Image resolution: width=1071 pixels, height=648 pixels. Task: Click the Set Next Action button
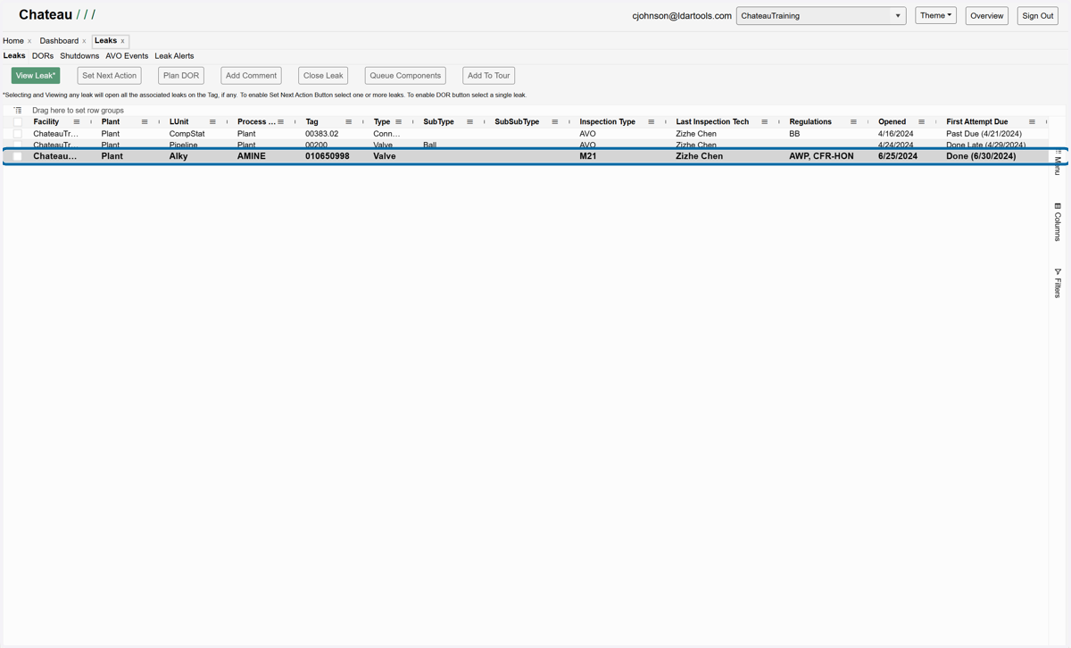point(109,76)
